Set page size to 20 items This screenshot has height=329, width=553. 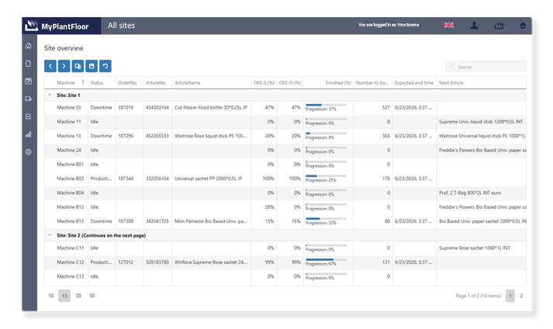pyautogui.click(x=78, y=296)
